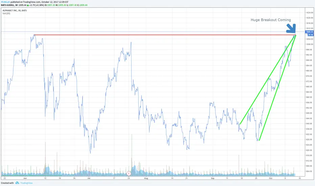This screenshot has height=186, width=315.
Task: Click the 'Sep' date label on the time axis
Action: pyautogui.click(x=213, y=178)
